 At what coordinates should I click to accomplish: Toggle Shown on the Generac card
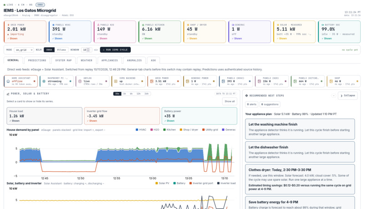(237, 39)
